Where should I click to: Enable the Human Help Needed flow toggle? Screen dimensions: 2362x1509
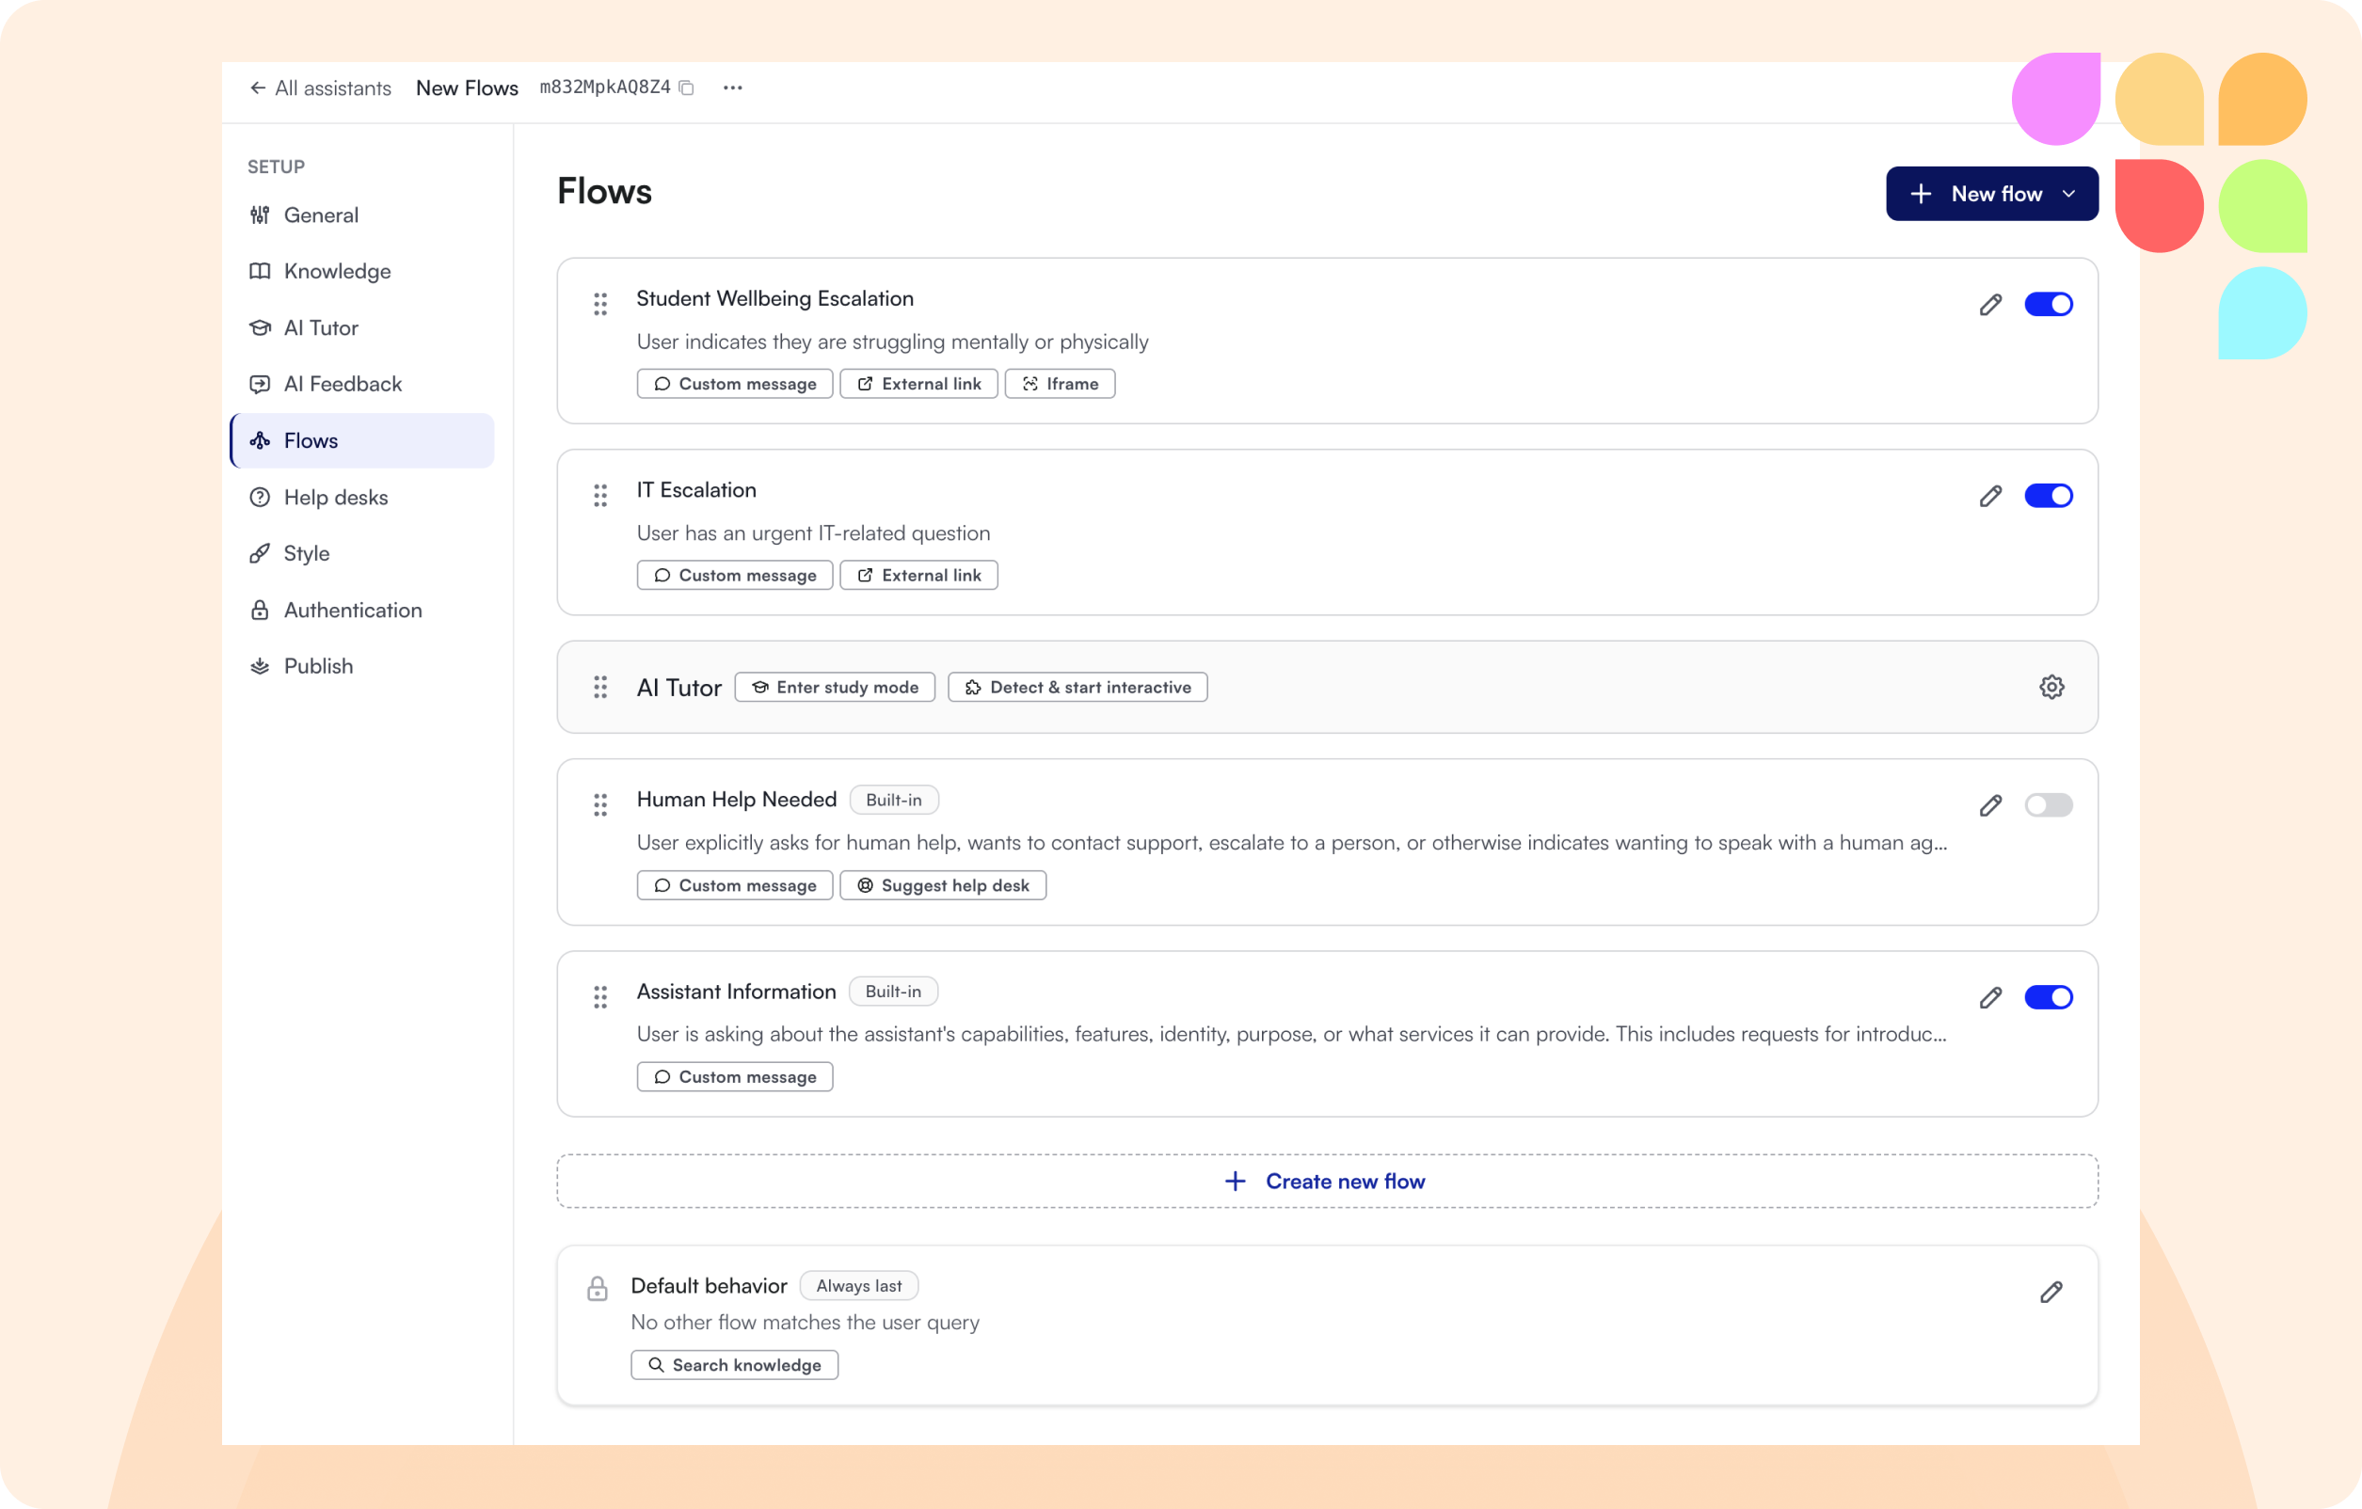pos(2048,805)
